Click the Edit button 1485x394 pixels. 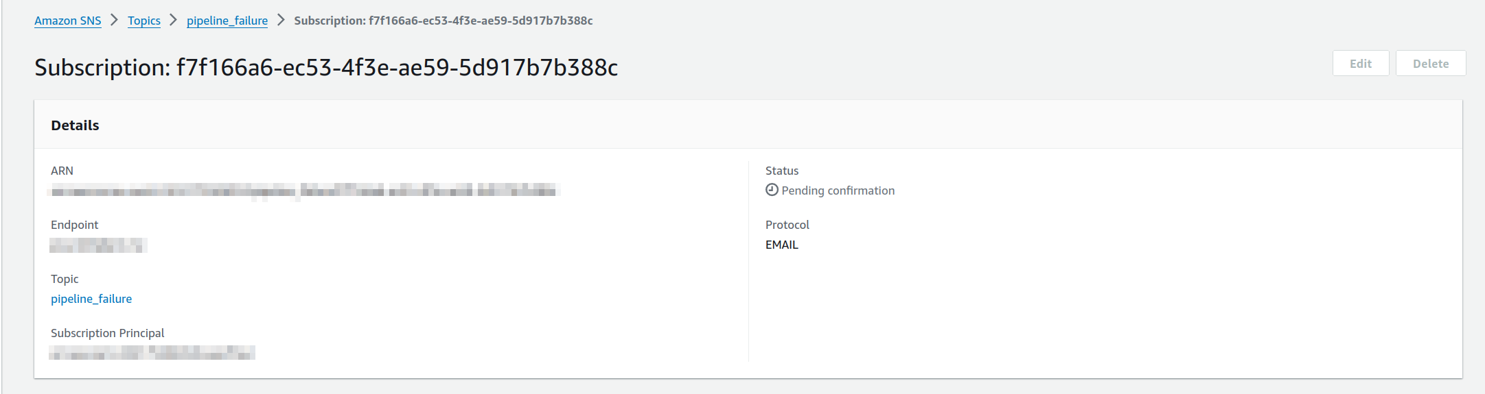tap(1361, 63)
